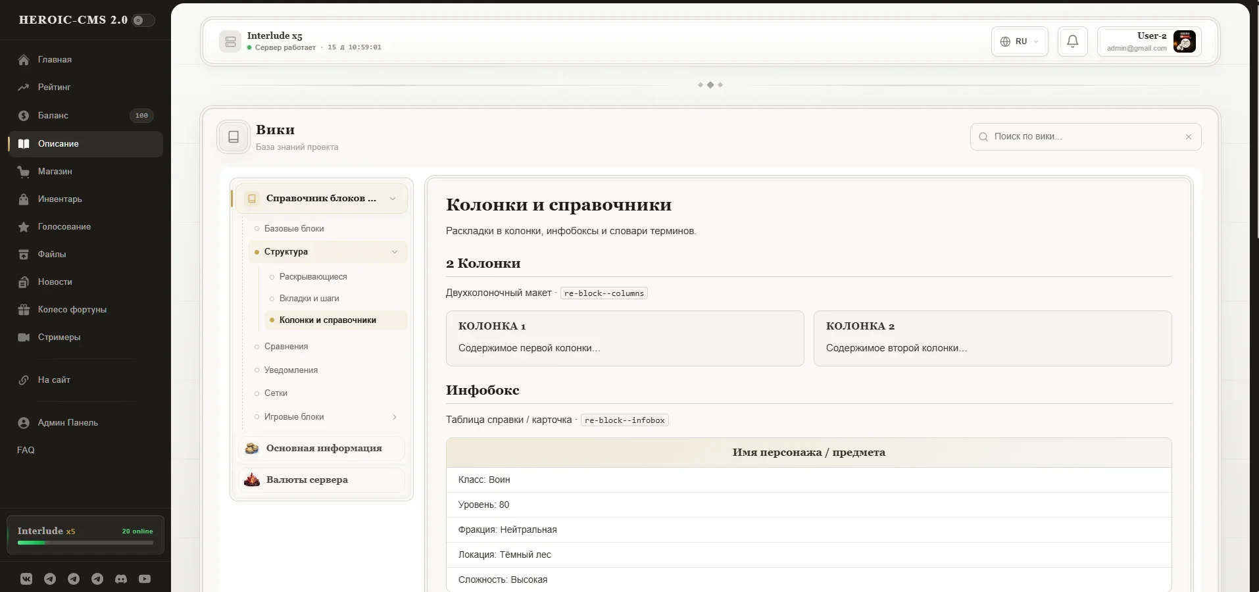This screenshot has width=1259, height=592.
Task: Open the Новости newspaper icon
Action: click(x=24, y=282)
